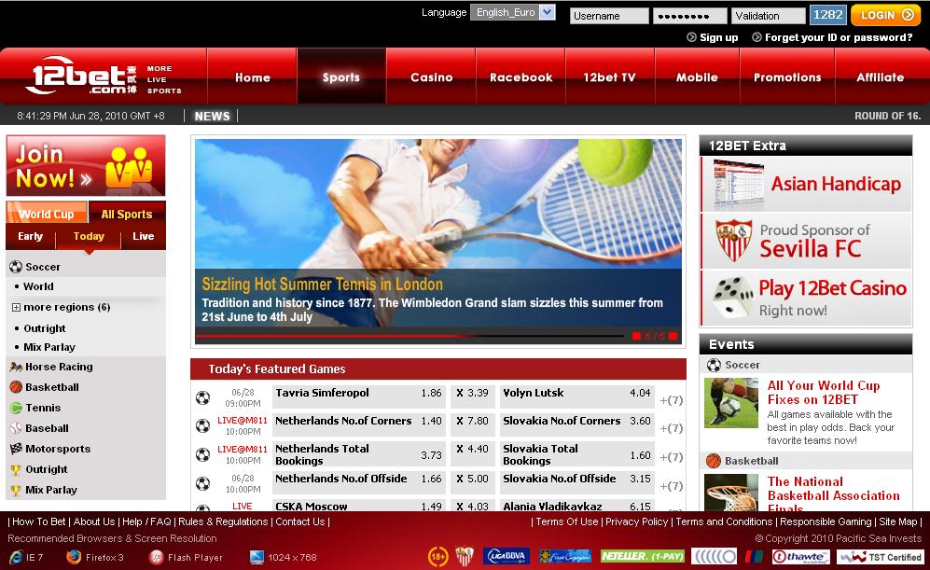The height and width of the screenshot is (570, 930).
Task: Switch to the All Sports tab
Action: coord(127,214)
